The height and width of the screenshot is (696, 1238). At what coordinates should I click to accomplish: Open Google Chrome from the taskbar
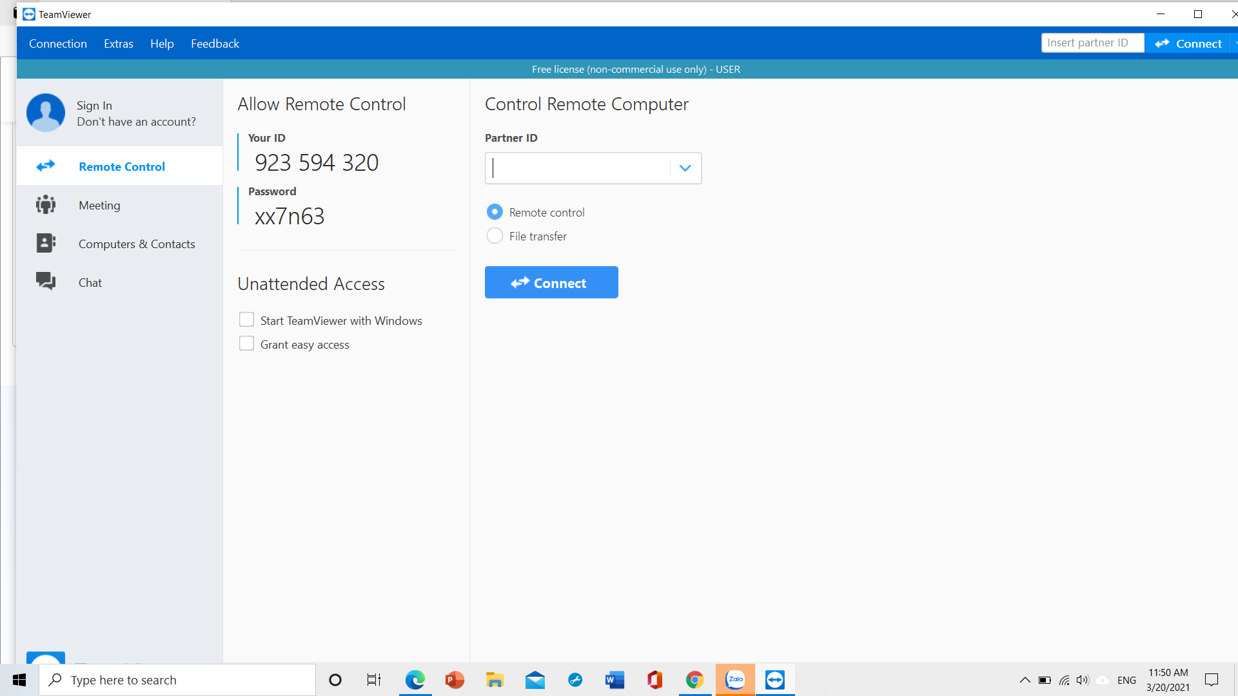[694, 680]
